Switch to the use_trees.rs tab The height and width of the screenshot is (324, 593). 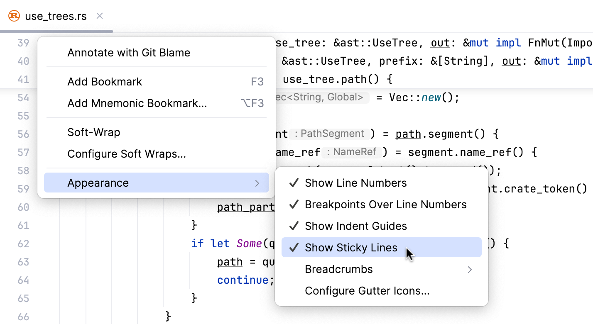pyautogui.click(x=56, y=15)
